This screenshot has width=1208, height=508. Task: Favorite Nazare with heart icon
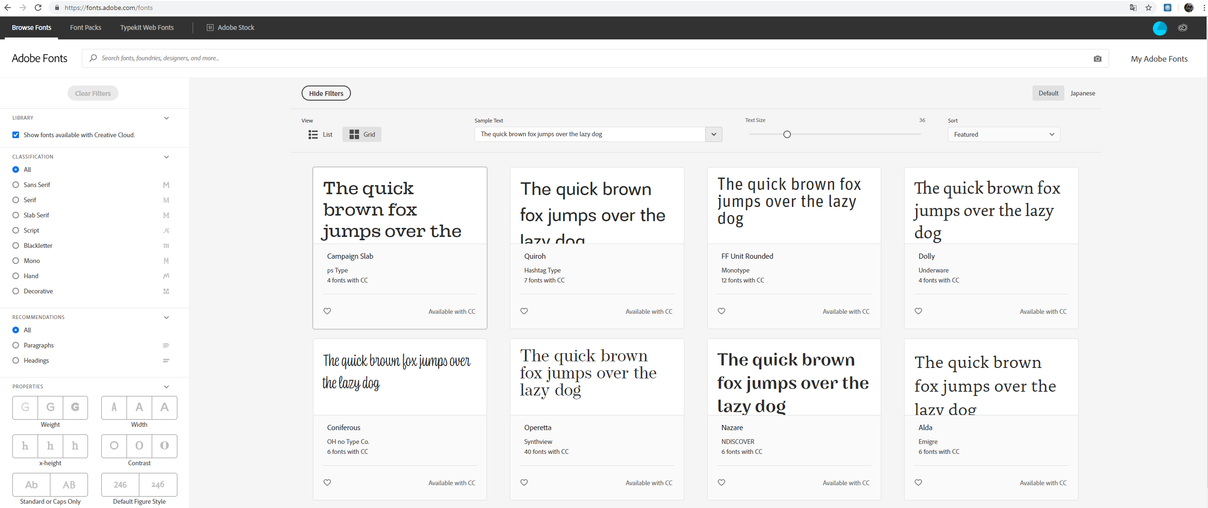(721, 482)
